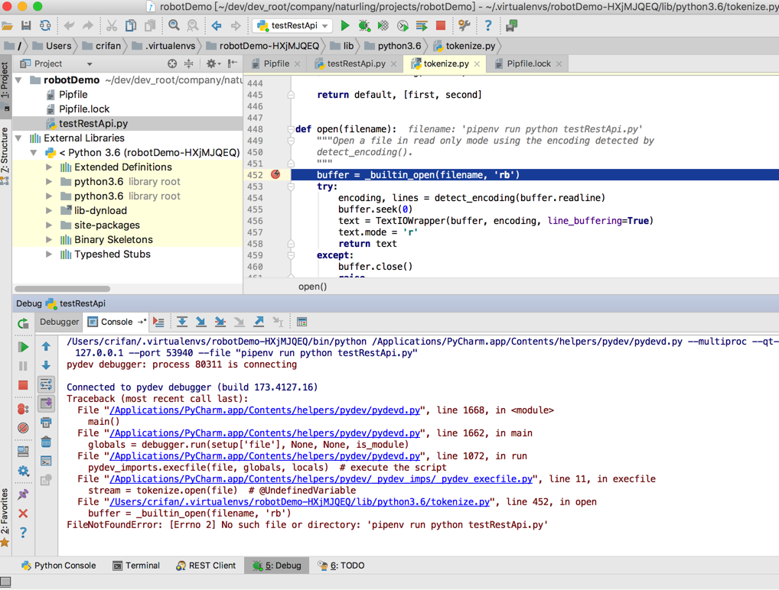Toggle the Mute Breakpoints icon

pos(23,428)
